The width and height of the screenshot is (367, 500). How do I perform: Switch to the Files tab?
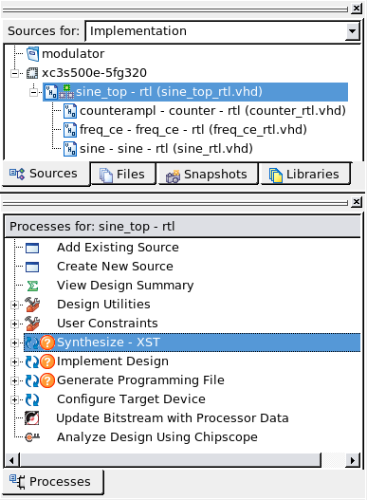pos(122,175)
